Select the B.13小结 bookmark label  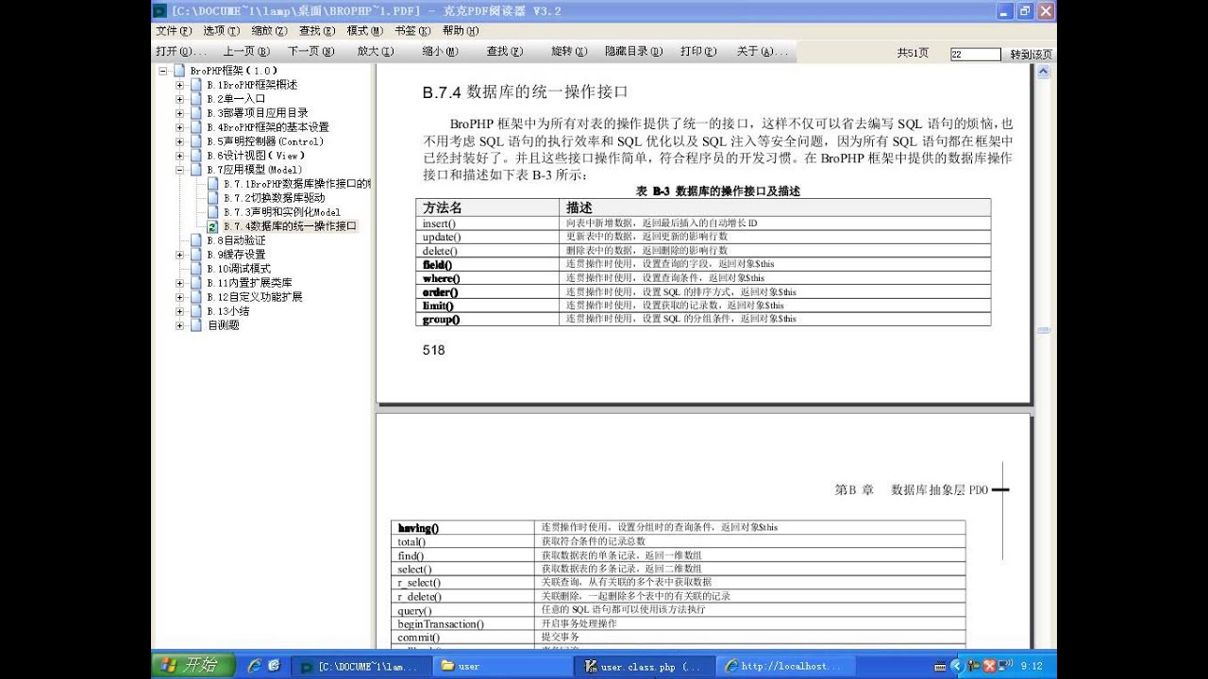[228, 311]
